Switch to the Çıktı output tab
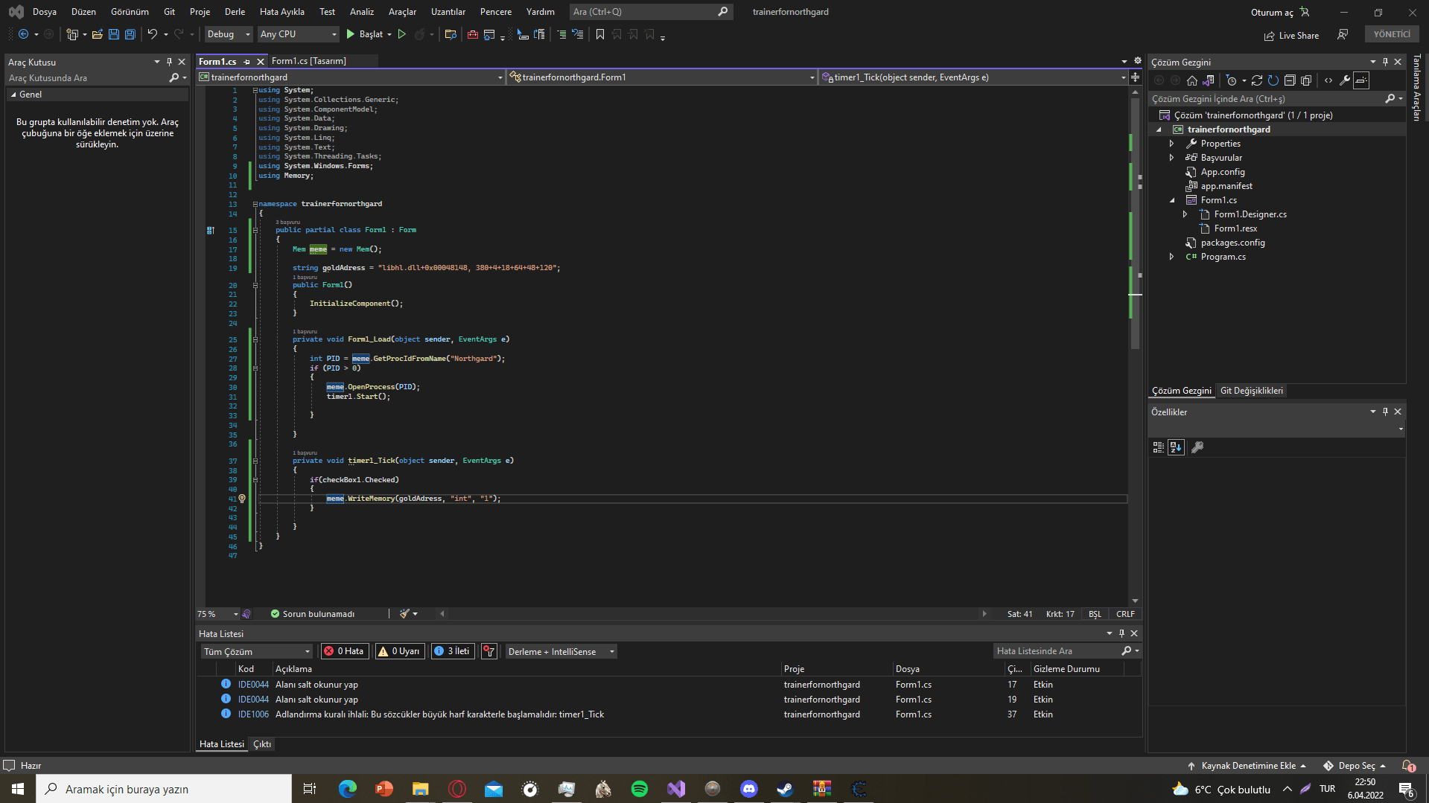Image resolution: width=1429 pixels, height=803 pixels. (262, 744)
